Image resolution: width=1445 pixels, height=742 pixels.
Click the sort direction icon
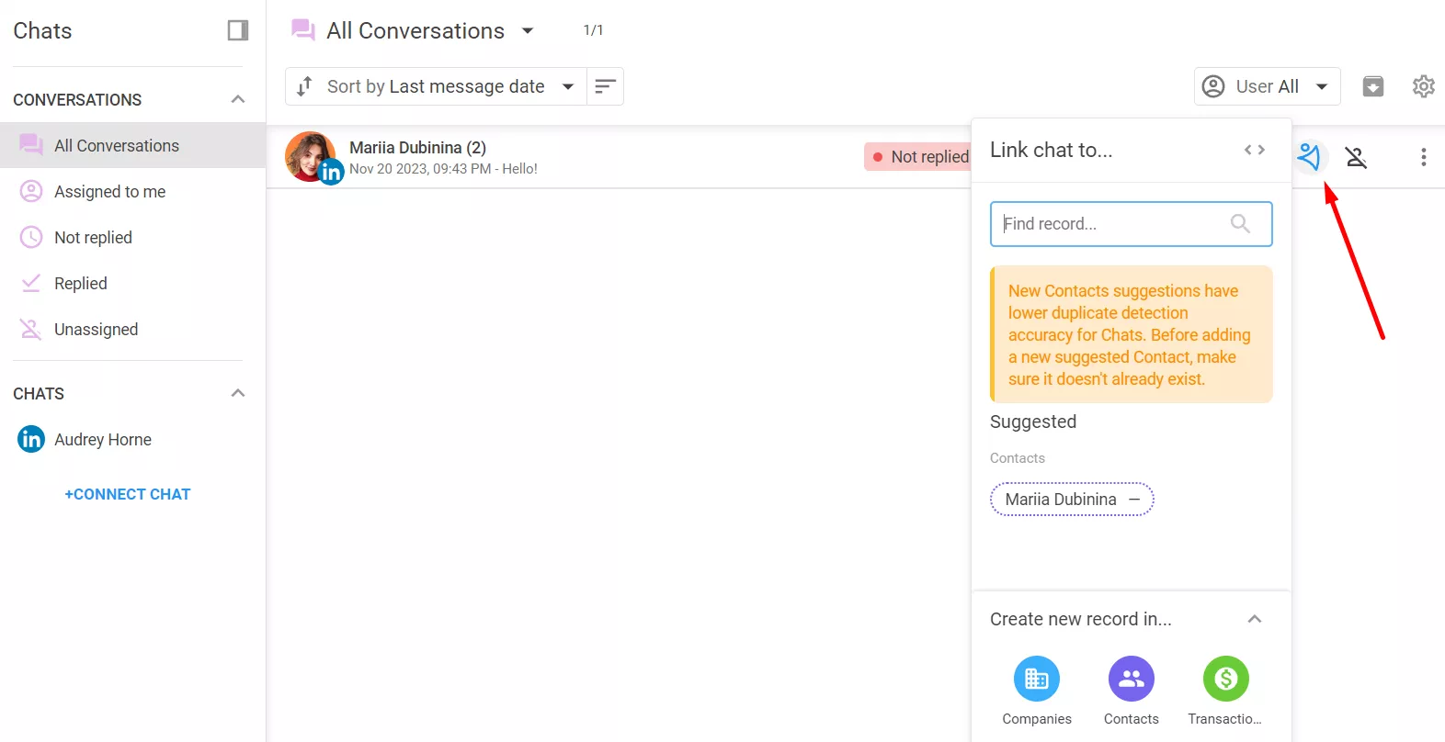605,86
